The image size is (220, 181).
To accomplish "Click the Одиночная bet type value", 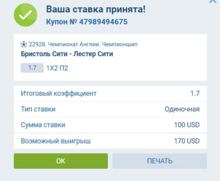I will point(182,109).
